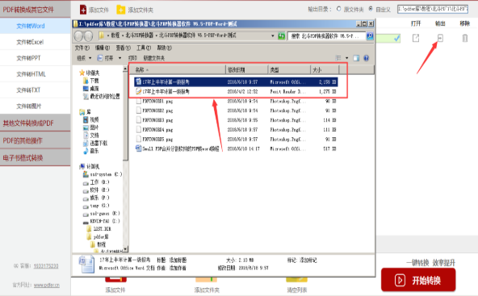The width and height of the screenshot is (478, 296).
Task: Select the custom output directory radio button
Action: [x=371, y=9]
